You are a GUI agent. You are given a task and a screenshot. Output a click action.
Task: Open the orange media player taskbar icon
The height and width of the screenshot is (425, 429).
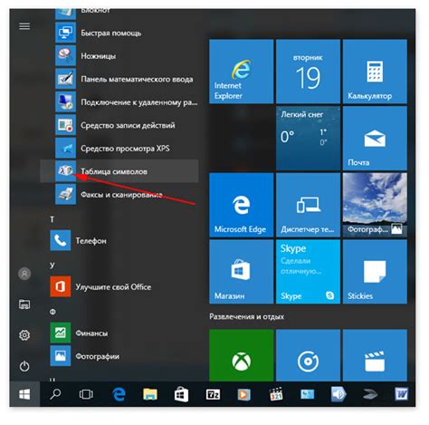coord(243,394)
